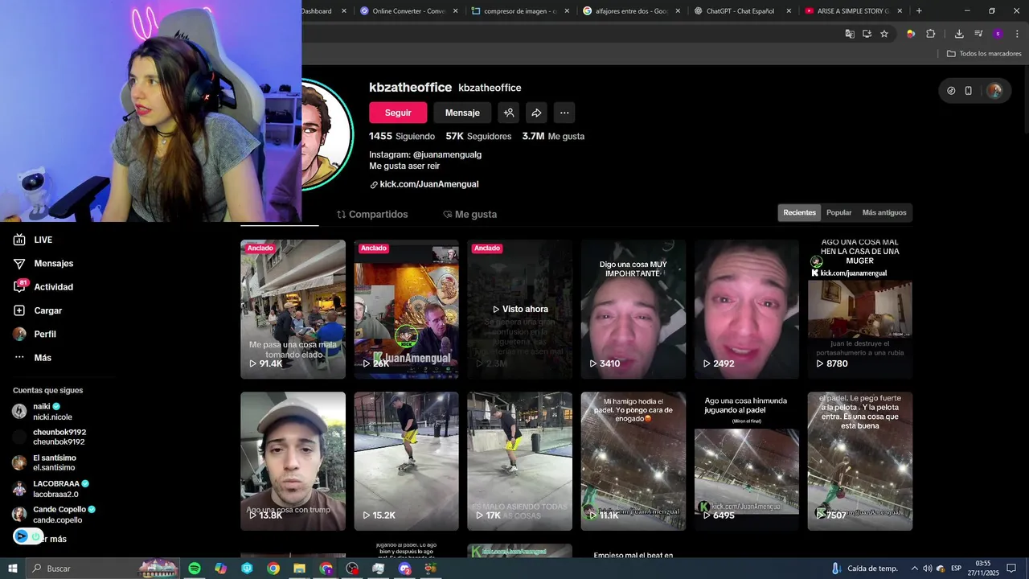Open Chrome downloads icon

pyautogui.click(x=959, y=34)
